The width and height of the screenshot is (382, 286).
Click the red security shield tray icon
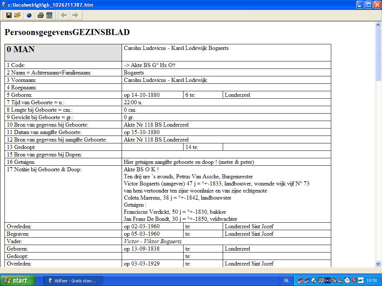[x=354, y=281]
